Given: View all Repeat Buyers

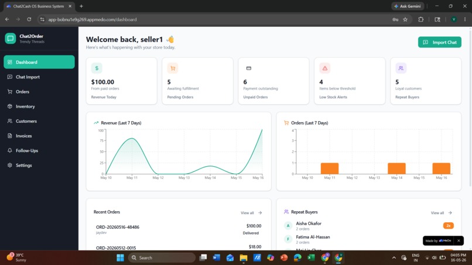Looking at the screenshot, I should [442, 213].
